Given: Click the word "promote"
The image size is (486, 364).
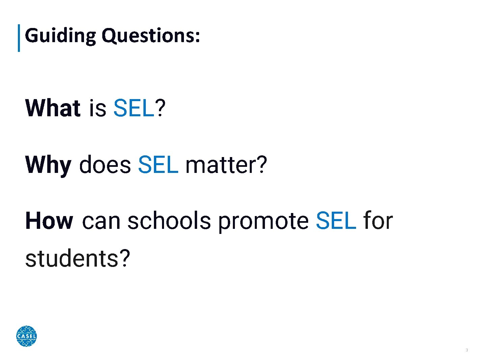Looking at the screenshot, I should point(263,221).
